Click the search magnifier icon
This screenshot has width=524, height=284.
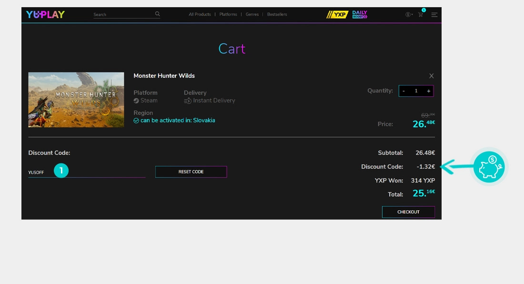(x=158, y=14)
